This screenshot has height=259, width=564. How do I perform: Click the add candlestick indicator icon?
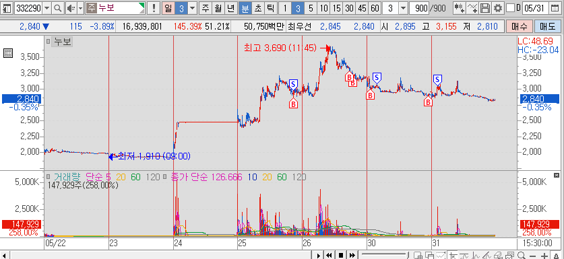tap(459, 7)
